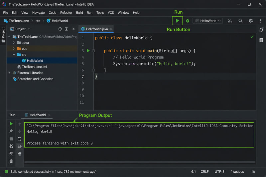This screenshot has height=177, width=266.
Task: Toggle Scroll to End in console
Action: pos(20,146)
